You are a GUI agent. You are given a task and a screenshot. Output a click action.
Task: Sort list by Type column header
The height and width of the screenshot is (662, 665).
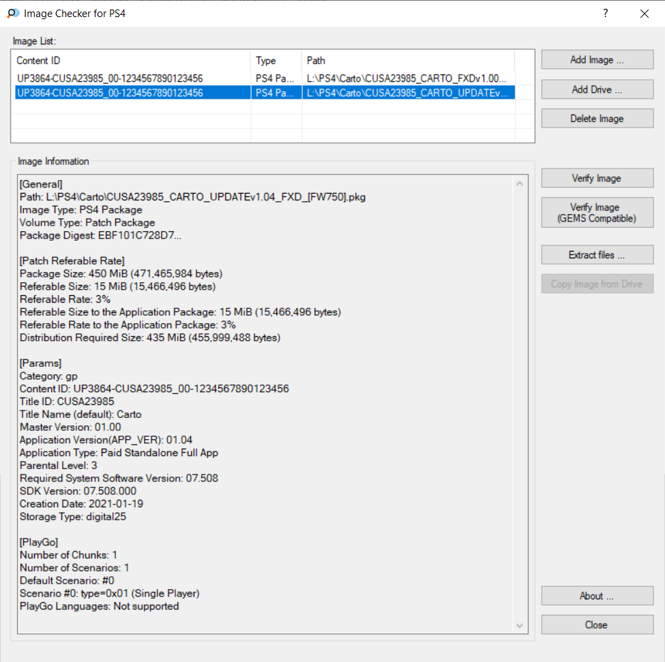[x=276, y=61]
